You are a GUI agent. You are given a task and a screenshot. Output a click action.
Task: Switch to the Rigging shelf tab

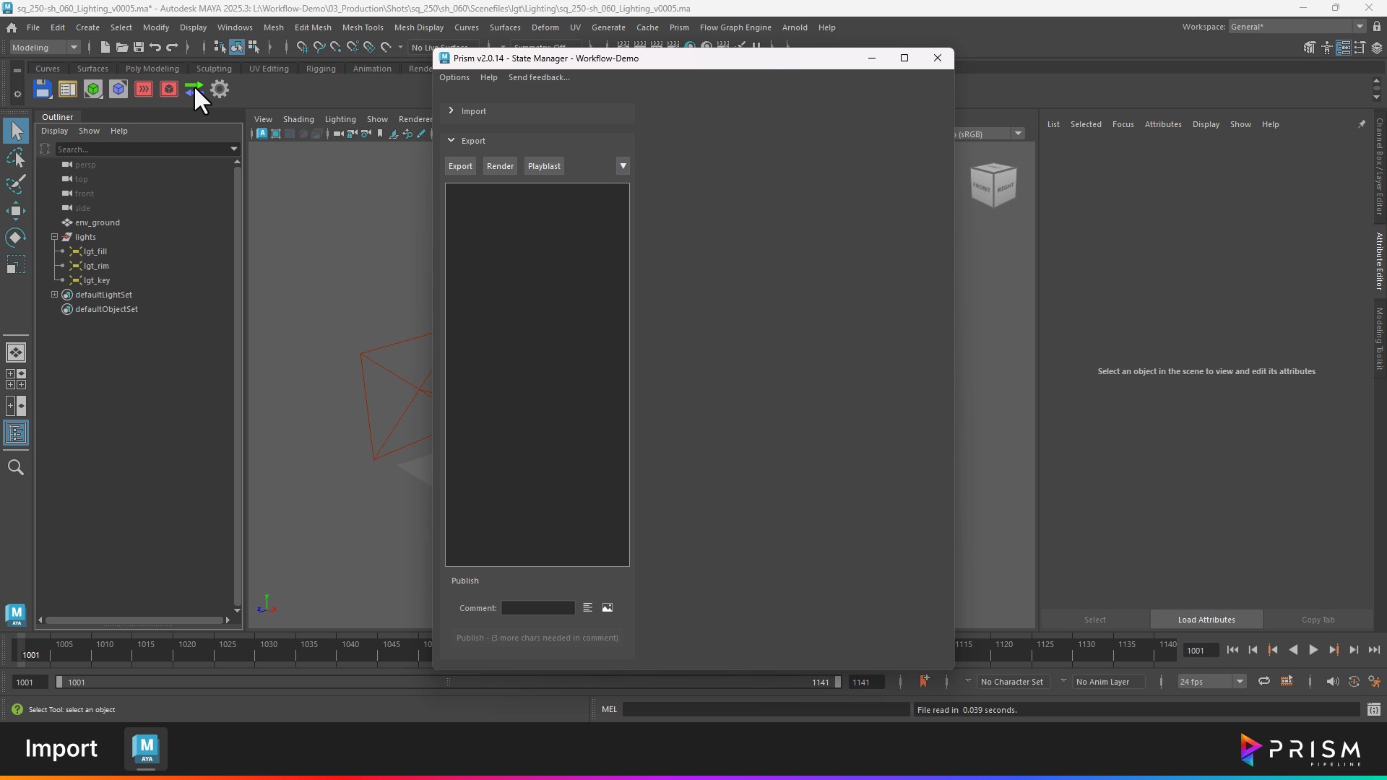pyautogui.click(x=321, y=69)
